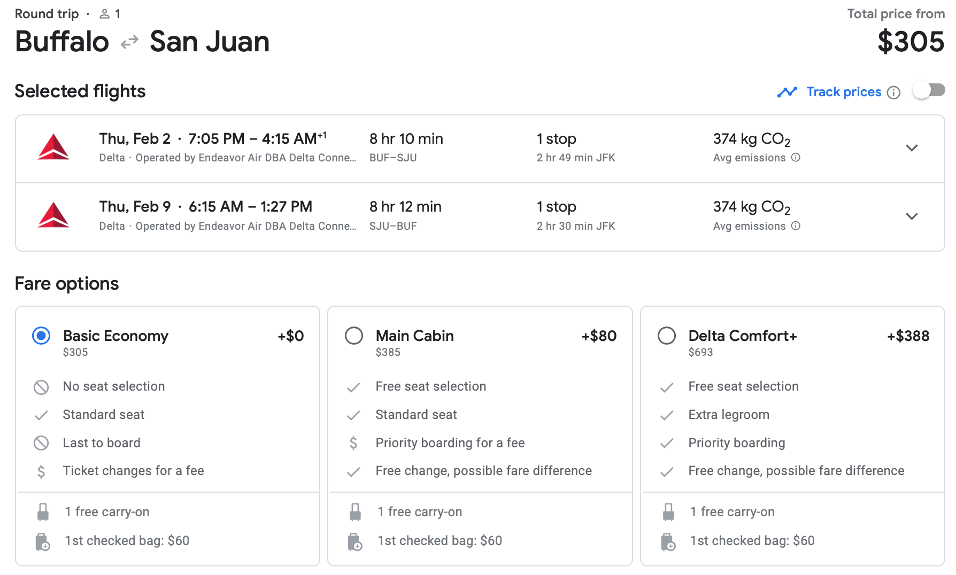Click the $305 total price
The height and width of the screenshot is (575, 956).
point(911,41)
